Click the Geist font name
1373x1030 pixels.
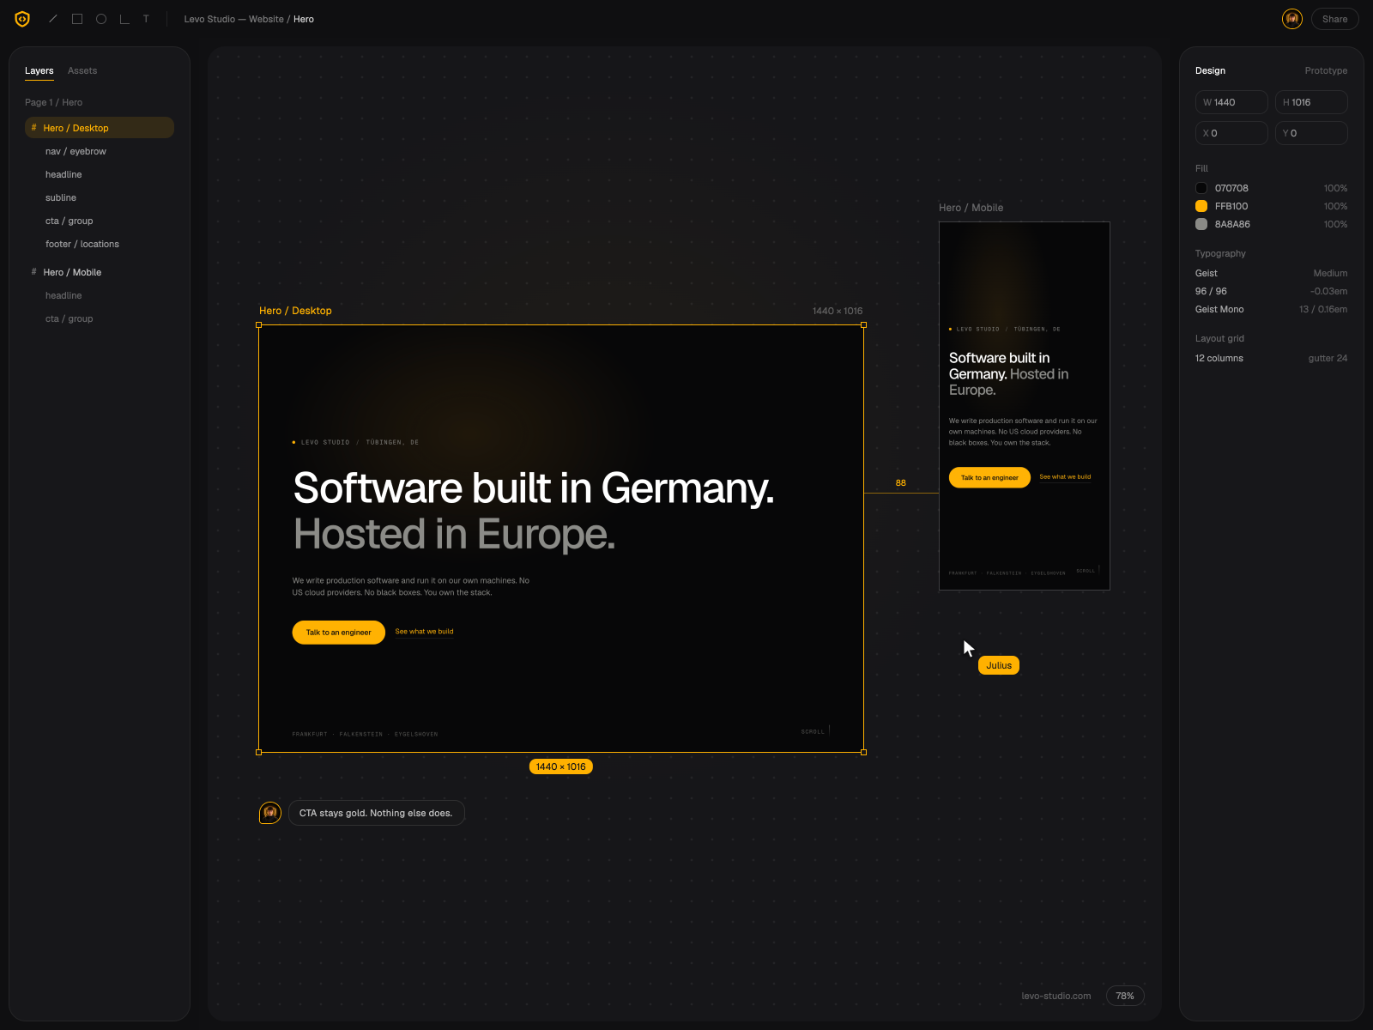tap(1207, 273)
